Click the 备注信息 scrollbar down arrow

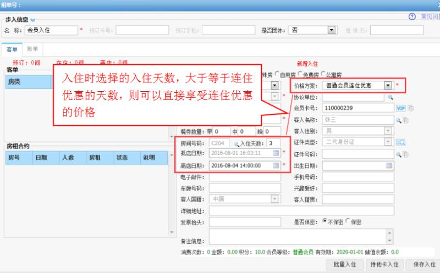[389, 241]
